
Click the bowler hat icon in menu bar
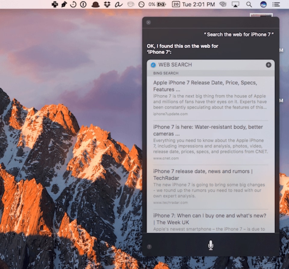pyautogui.click(x=95, y=4)
